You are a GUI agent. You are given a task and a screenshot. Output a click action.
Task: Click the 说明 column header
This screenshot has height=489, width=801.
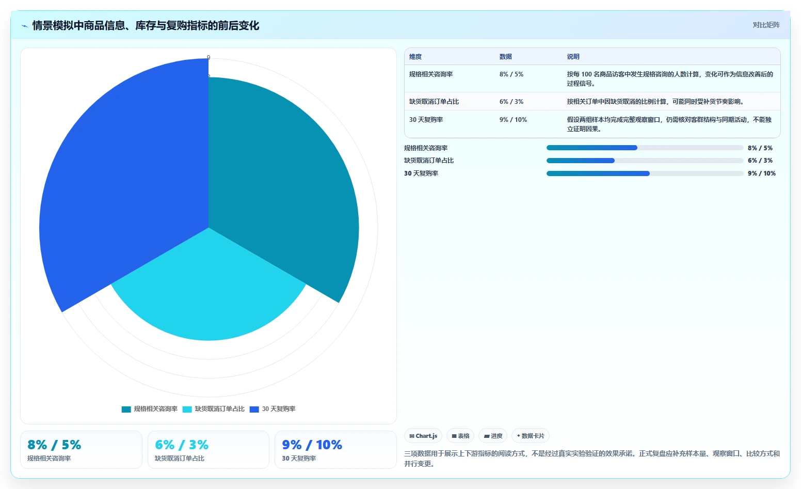pos(573,57)
